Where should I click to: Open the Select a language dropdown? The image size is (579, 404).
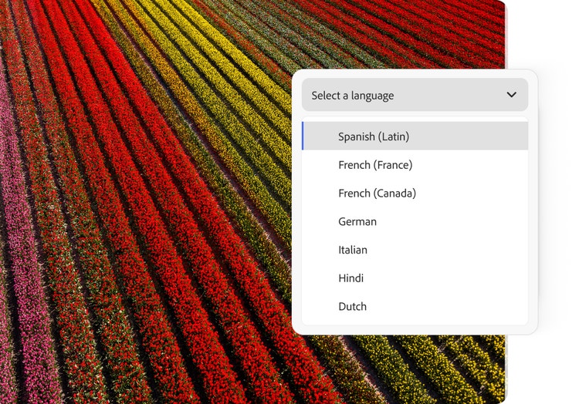[415, 95]
